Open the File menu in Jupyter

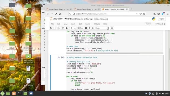[x=52, y=24]
